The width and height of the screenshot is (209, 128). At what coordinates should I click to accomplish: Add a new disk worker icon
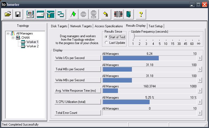(x=40, y=14)
